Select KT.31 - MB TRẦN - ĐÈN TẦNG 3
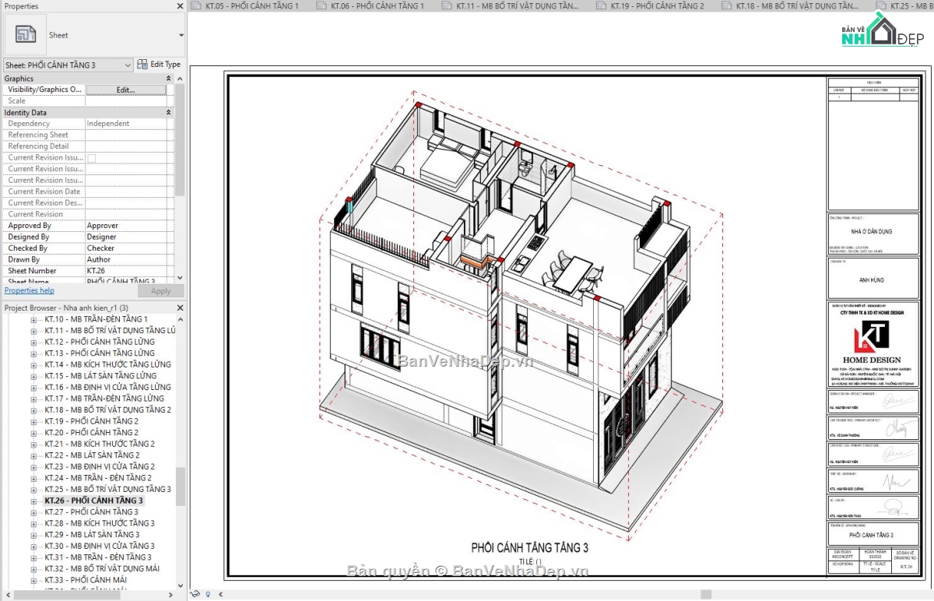This screenshot has height=601, width=934. tap(98, 557)
